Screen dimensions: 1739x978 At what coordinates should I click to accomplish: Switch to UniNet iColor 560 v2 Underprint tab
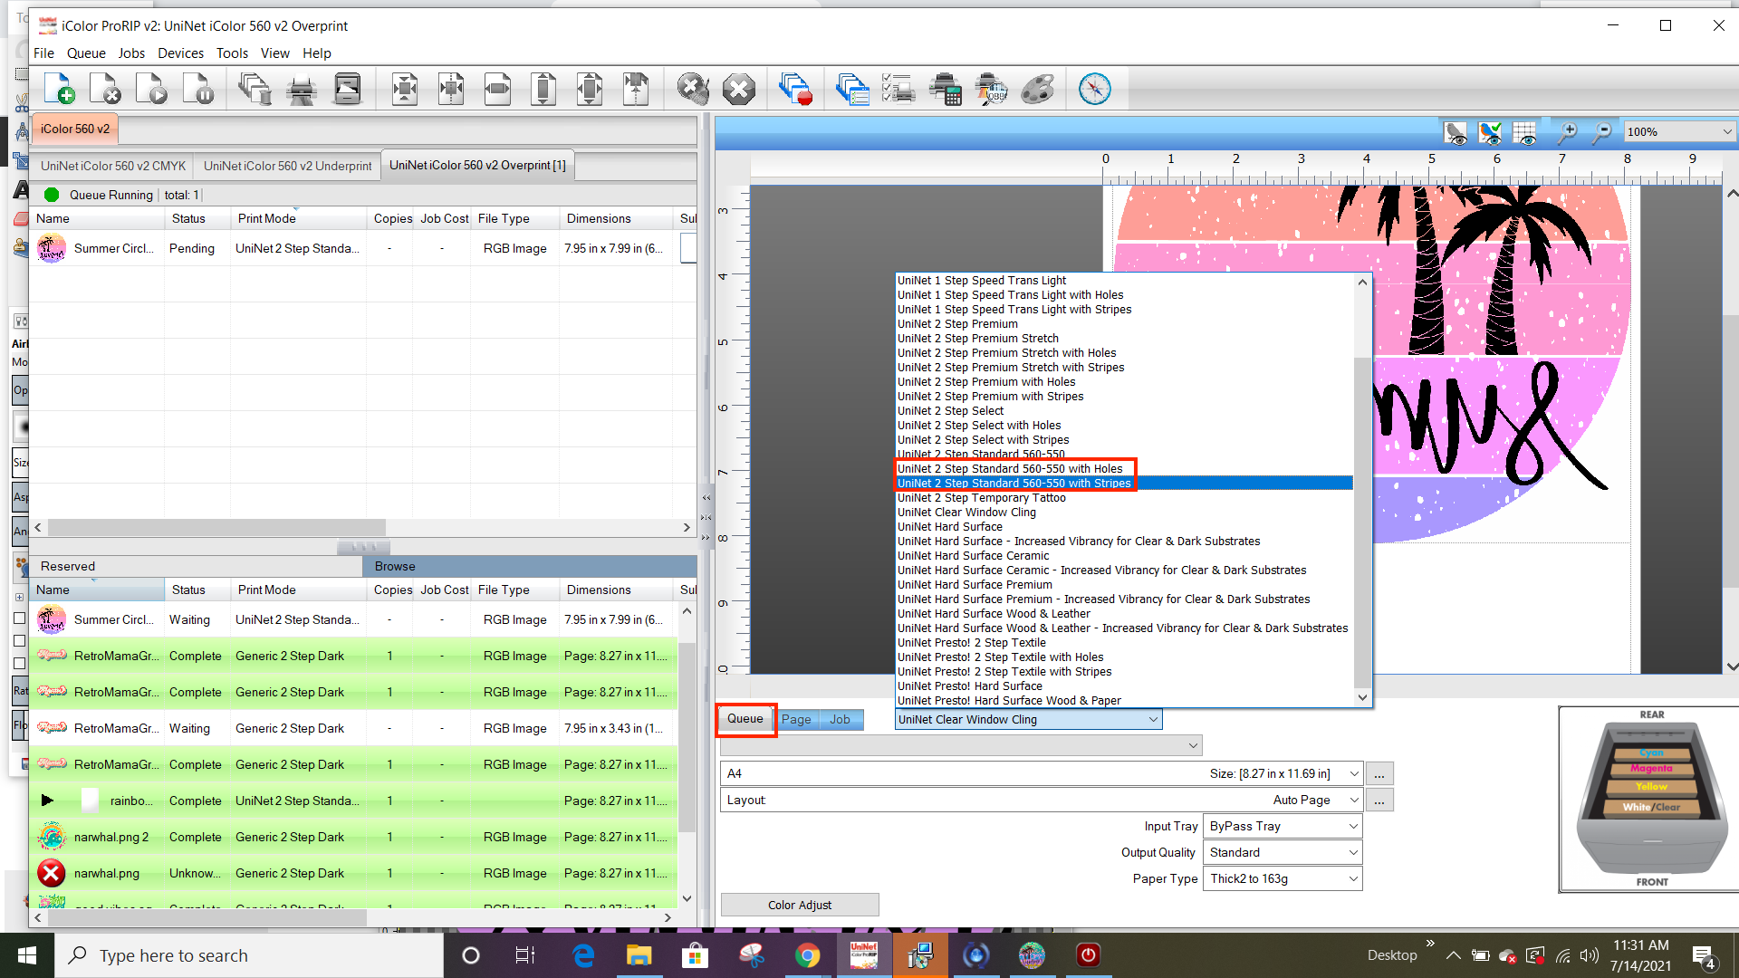(x=287, y=166)
